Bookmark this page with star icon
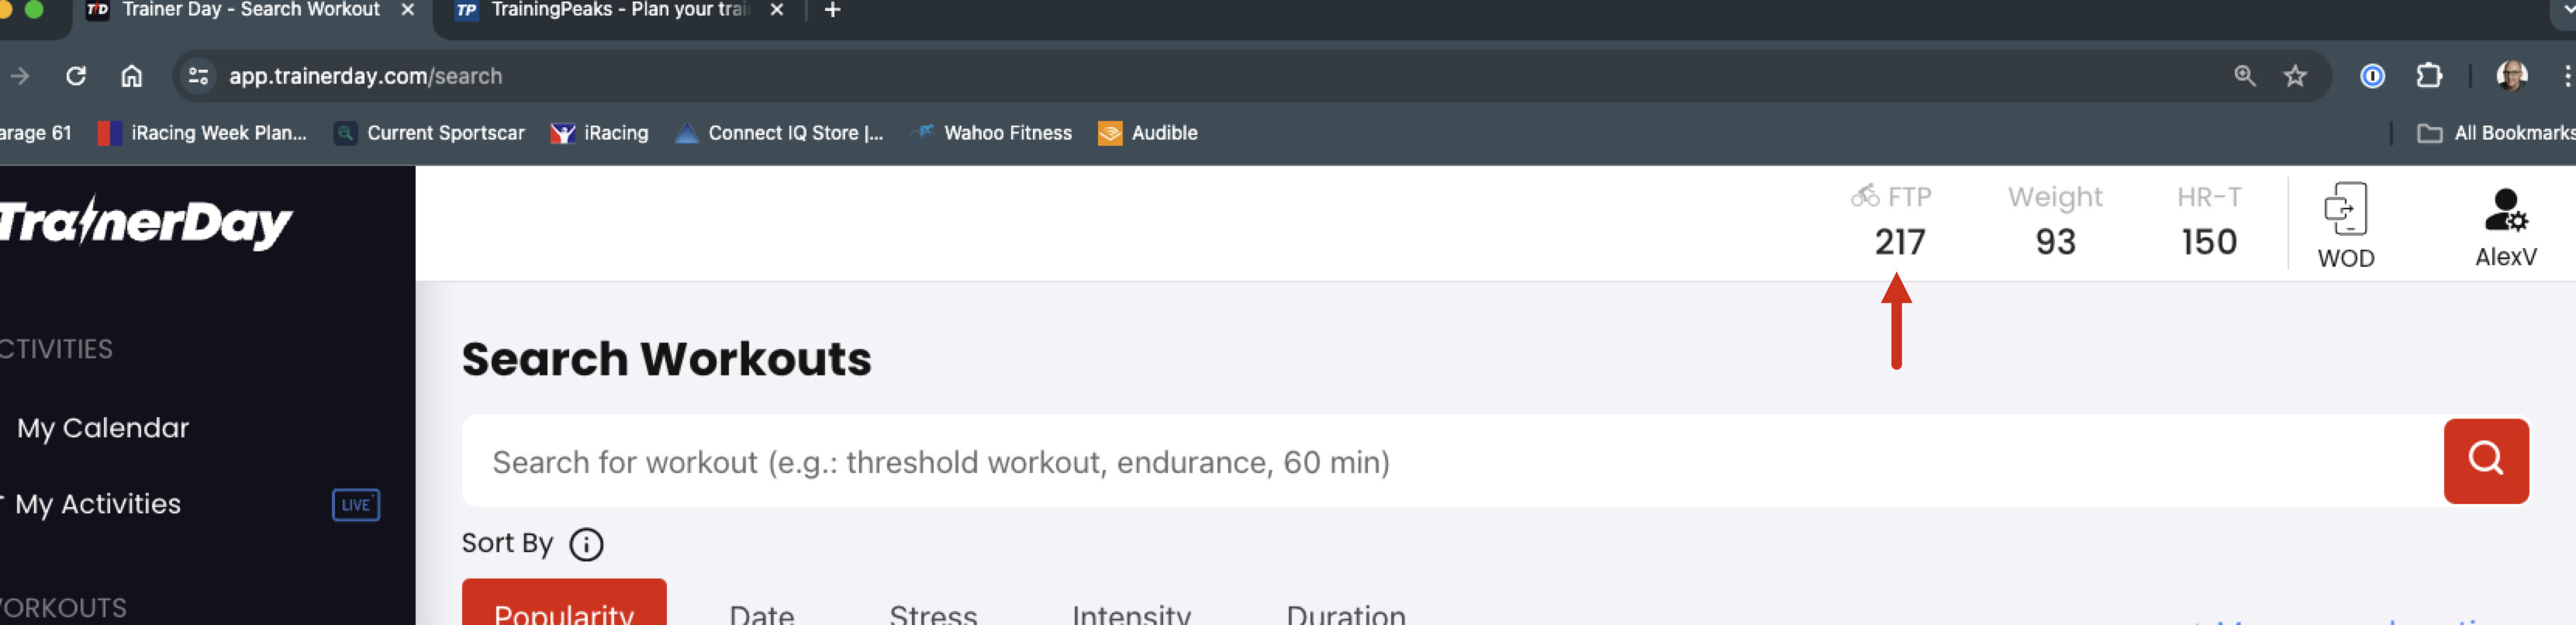This screenshot has height=625, width=2576. click(2295, 76)
